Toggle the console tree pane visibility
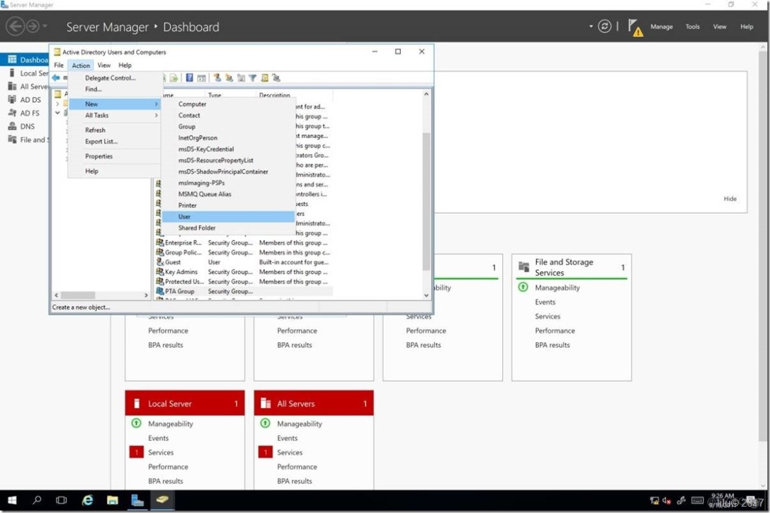 pyautogui.click(x=202, y=78)
